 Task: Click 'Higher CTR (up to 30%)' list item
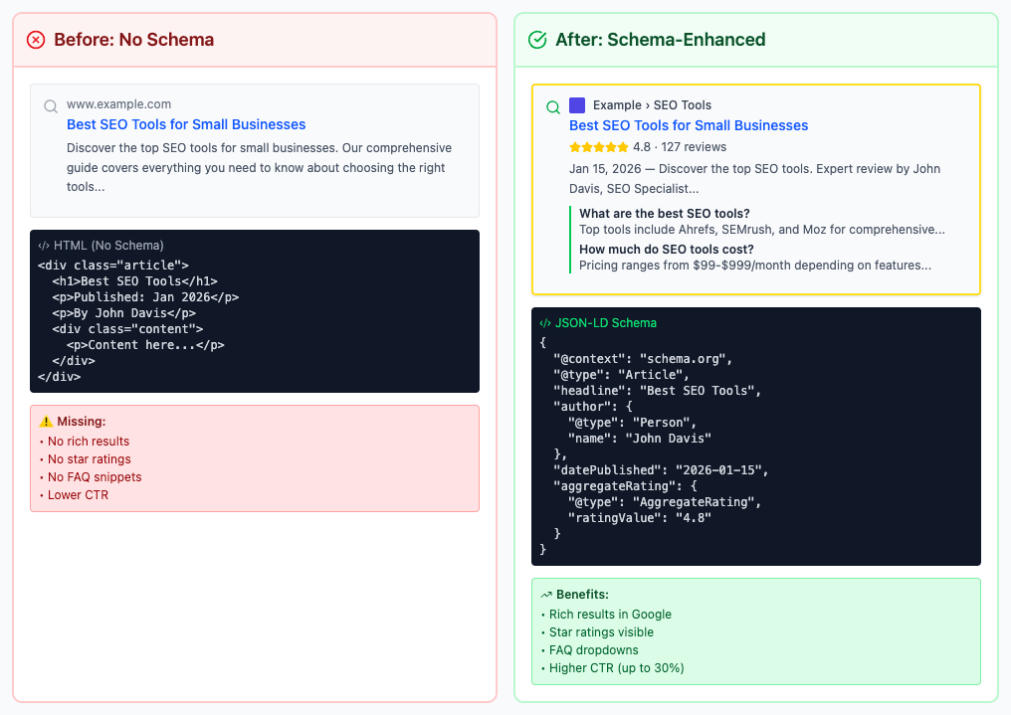(616, 668)
